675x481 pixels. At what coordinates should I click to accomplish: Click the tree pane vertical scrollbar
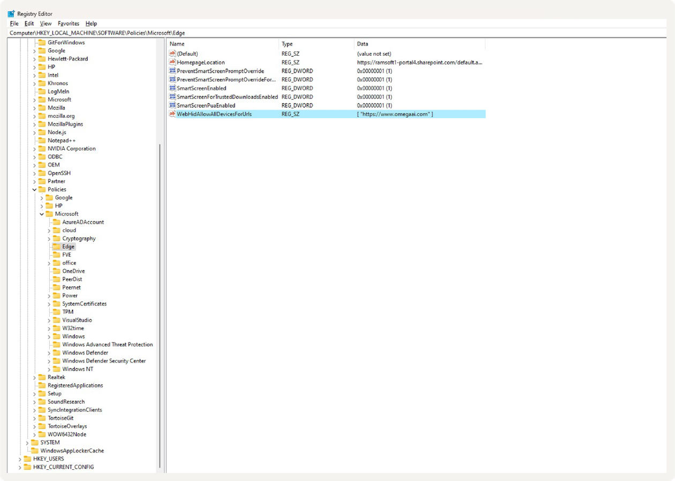(x=160, y=268)
